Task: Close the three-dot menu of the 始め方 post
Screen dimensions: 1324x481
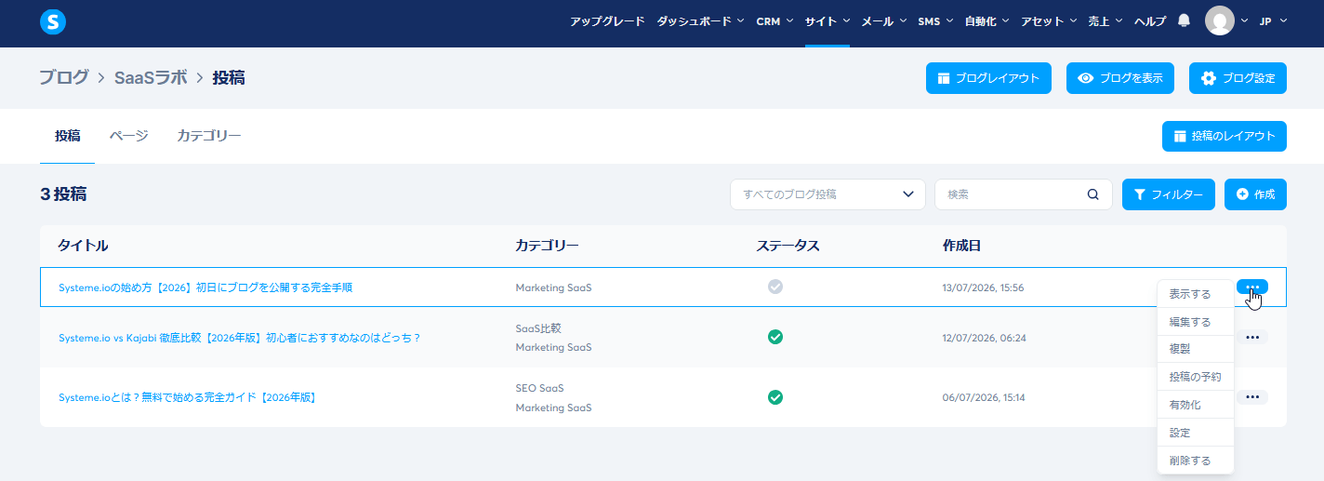Action: tap(1252, 287)
